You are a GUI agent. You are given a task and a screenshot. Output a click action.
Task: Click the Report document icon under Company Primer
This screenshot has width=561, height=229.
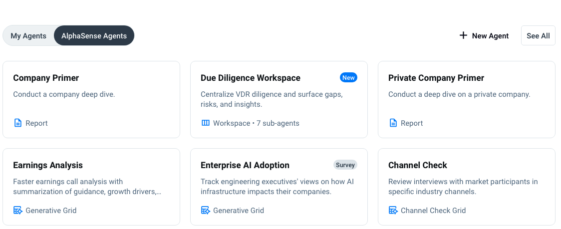coord(18,123)
